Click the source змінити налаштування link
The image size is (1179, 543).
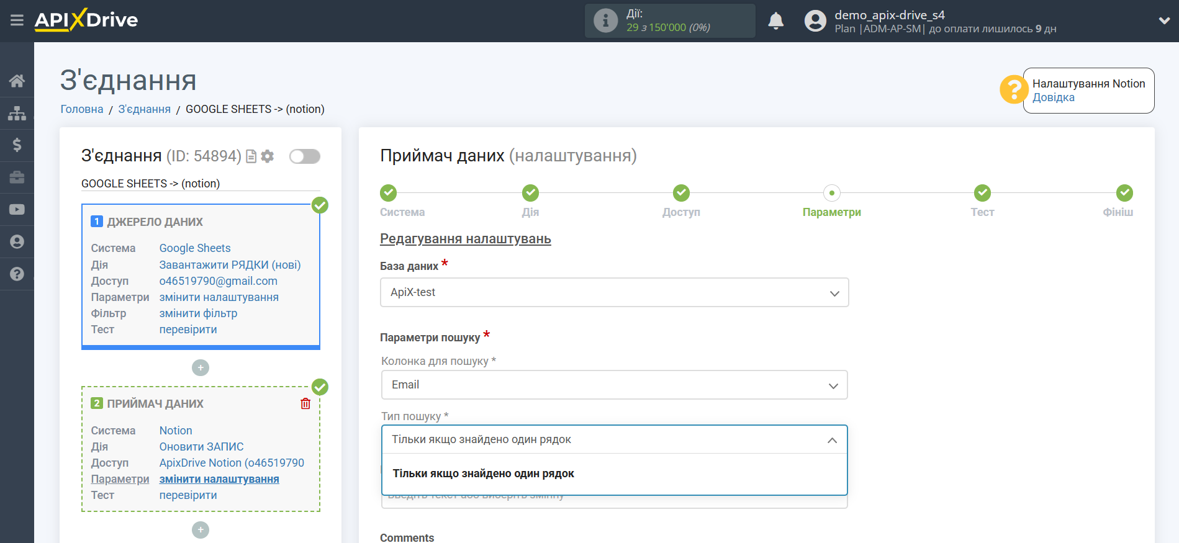pos(219,297)
